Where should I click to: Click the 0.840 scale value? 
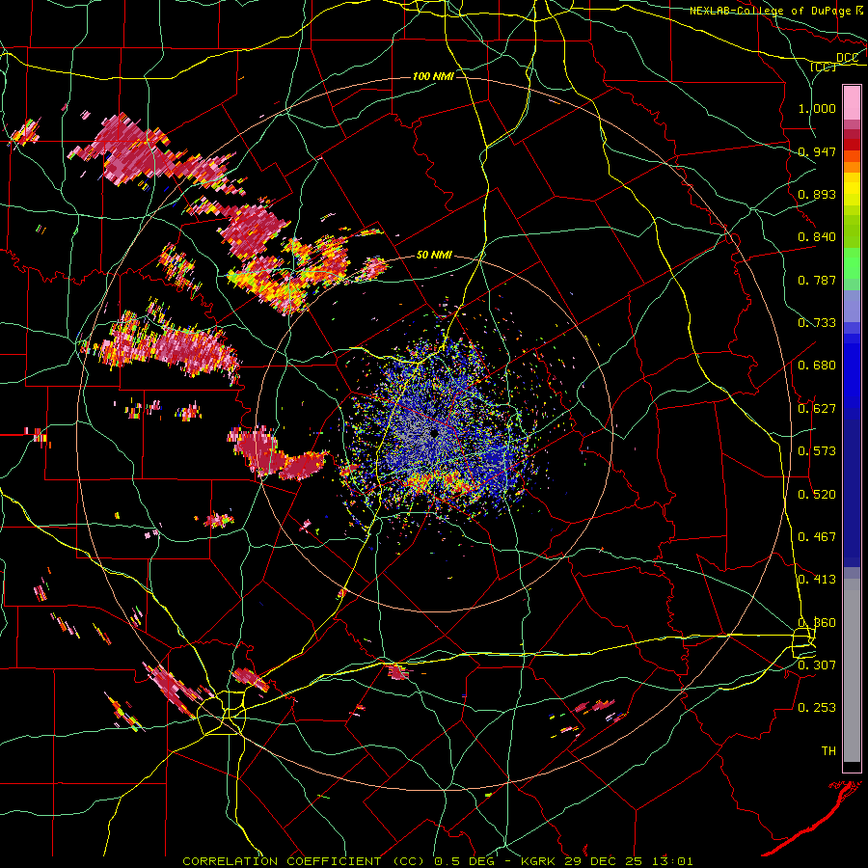(817, 237)
